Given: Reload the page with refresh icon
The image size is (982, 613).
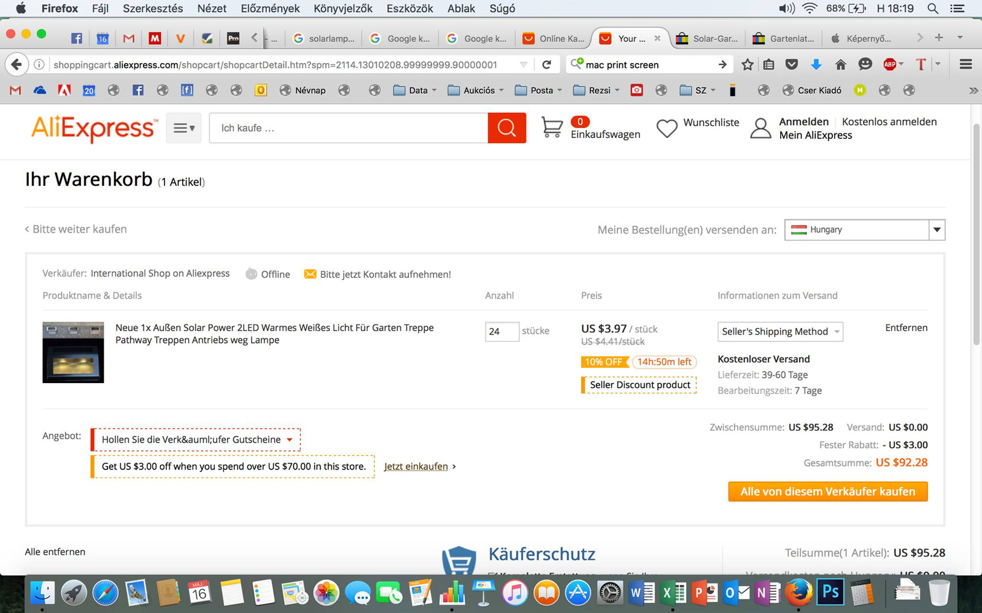Looking at the screenshot, I should [x=546, y=64].
